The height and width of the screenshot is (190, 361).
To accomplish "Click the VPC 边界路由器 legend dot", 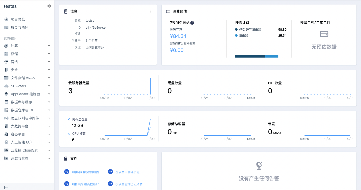I will [236, 29].
